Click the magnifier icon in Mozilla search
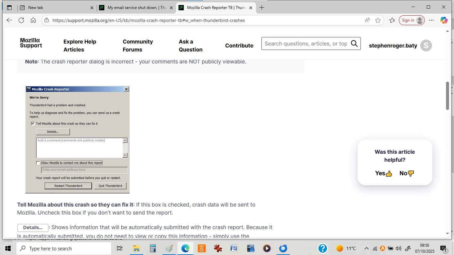This screenshot has width=454, height=255. [354, 43]
